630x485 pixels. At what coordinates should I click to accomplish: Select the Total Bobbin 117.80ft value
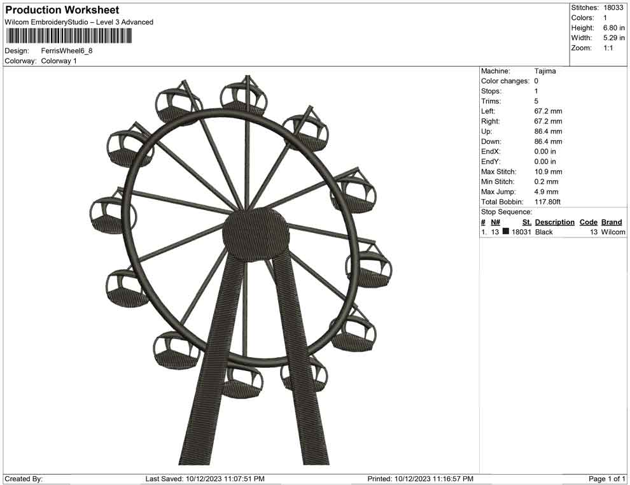coord(547,201)
